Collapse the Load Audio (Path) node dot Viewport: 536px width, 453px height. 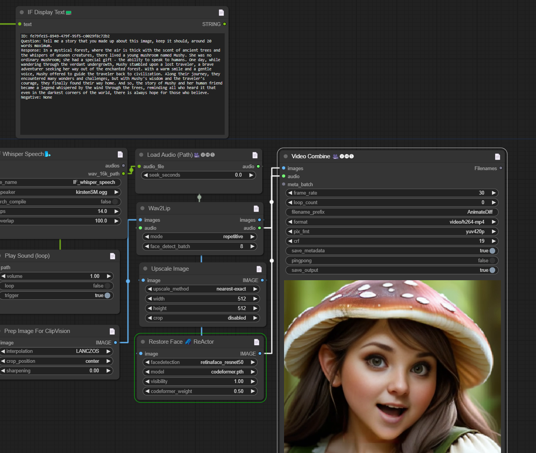(x=141, y=155)
